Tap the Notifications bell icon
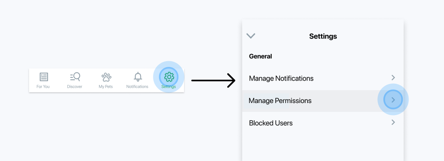444x161 pixels. tap(138, 76)
